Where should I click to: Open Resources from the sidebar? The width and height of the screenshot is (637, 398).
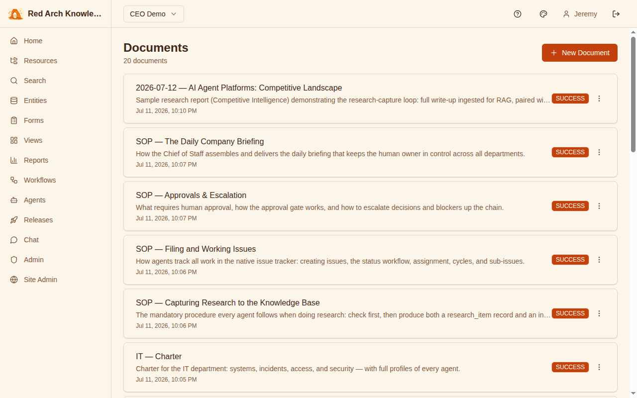55,61
